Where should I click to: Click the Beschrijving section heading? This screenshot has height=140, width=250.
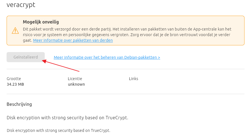point(19,104)
